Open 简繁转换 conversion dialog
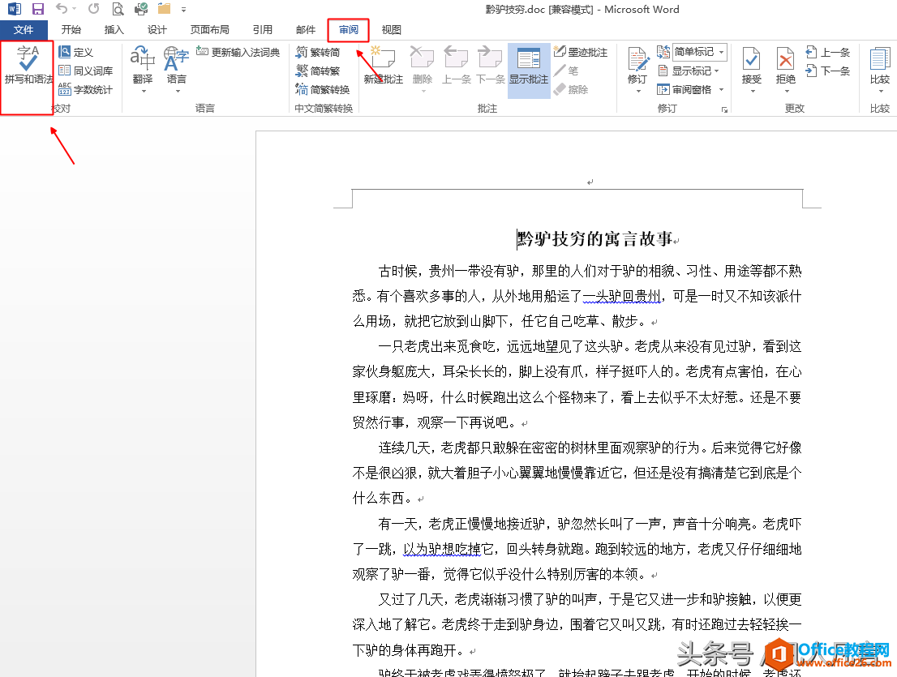Image resolution: width=897 pixels, height=677 pixels. click(323, 90)
